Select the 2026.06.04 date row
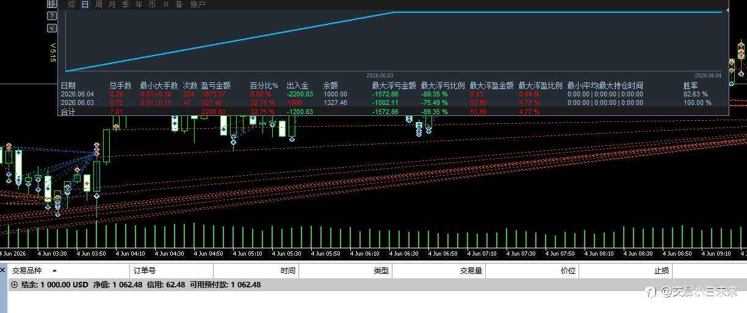The image size is (747, 313). tap(78, 95)
